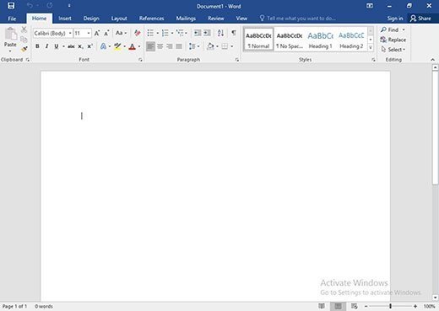This screenshot has height=311, width=439.
Task: Undo the last action in title bar
Action: (30, 6)
